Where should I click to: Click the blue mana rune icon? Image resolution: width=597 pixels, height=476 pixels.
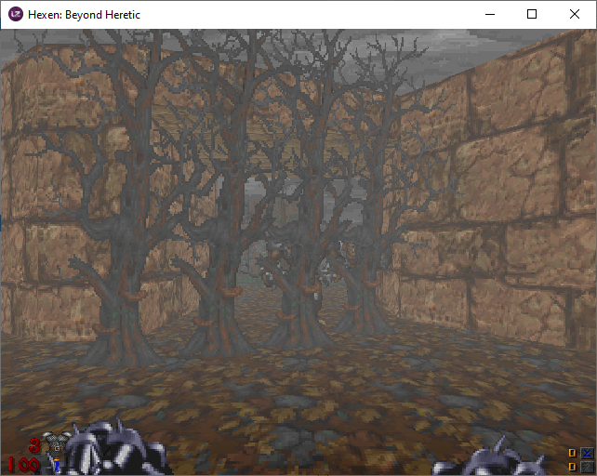point(587,453)
